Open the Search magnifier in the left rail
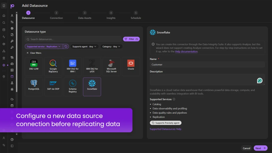This screenshot has height=153, width=272. point(4,23)
